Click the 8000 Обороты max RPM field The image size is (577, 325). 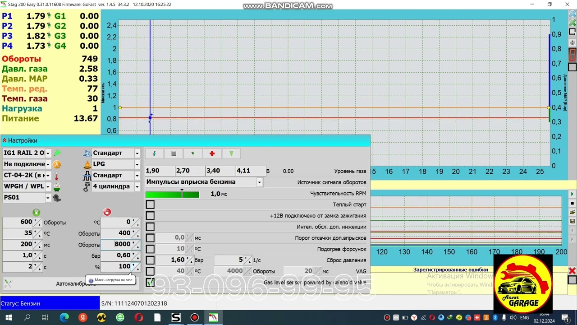(116, 244)
